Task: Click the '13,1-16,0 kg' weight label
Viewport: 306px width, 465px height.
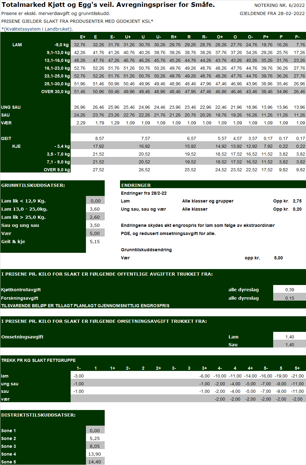Action: (x=57, y=60)
